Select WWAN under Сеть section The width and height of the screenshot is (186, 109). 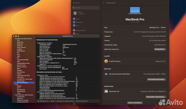(19, 86)
